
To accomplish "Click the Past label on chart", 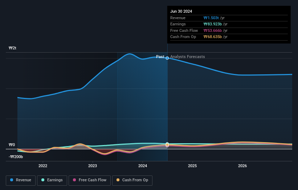I will [x=160, y=57].
